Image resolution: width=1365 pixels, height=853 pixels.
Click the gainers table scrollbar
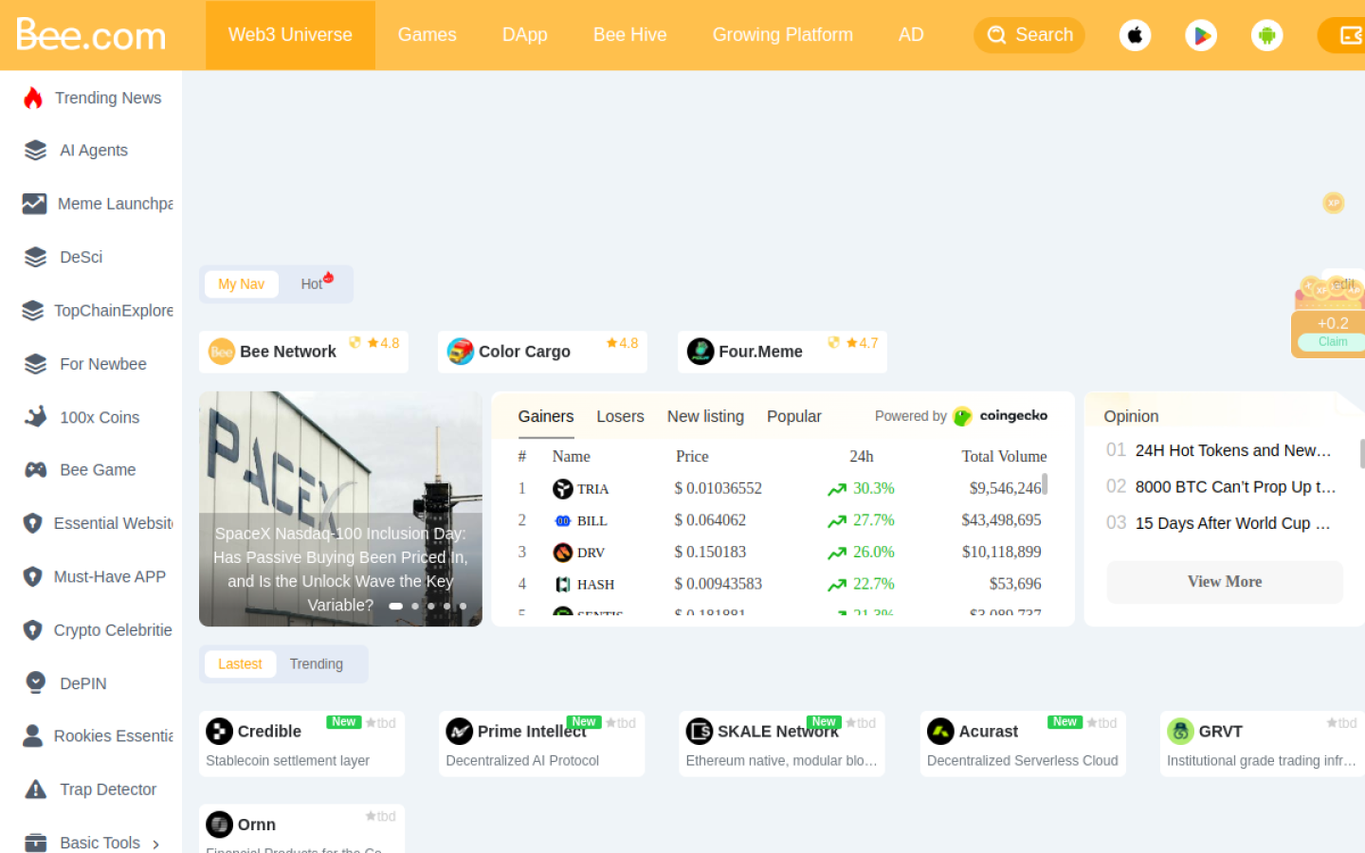[1045, 484]
